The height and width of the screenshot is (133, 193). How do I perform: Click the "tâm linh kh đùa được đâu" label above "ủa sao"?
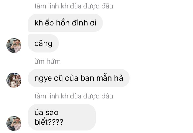tap(74, 96)
